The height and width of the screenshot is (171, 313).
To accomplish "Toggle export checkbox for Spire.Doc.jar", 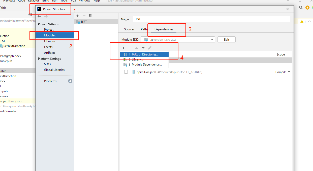I will point(126,72).
